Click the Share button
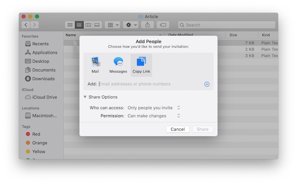This screenshot has width=297, height=184. [x=203, y=129]
